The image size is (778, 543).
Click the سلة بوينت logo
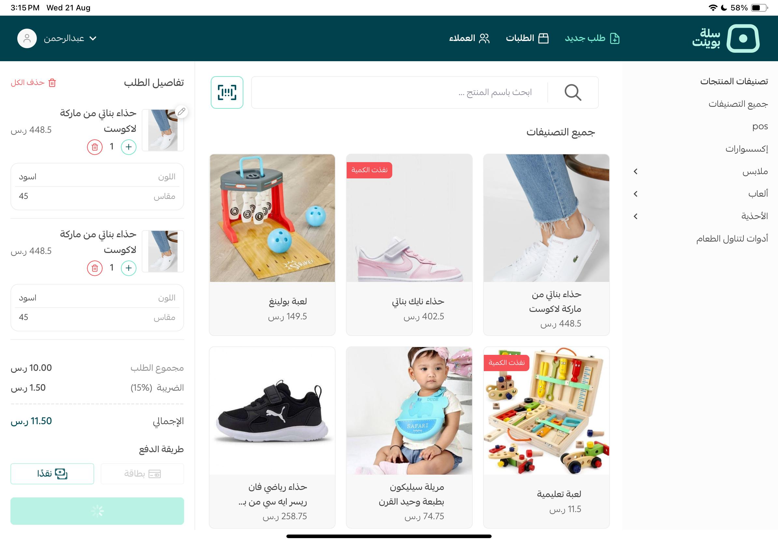click(726, 38)
